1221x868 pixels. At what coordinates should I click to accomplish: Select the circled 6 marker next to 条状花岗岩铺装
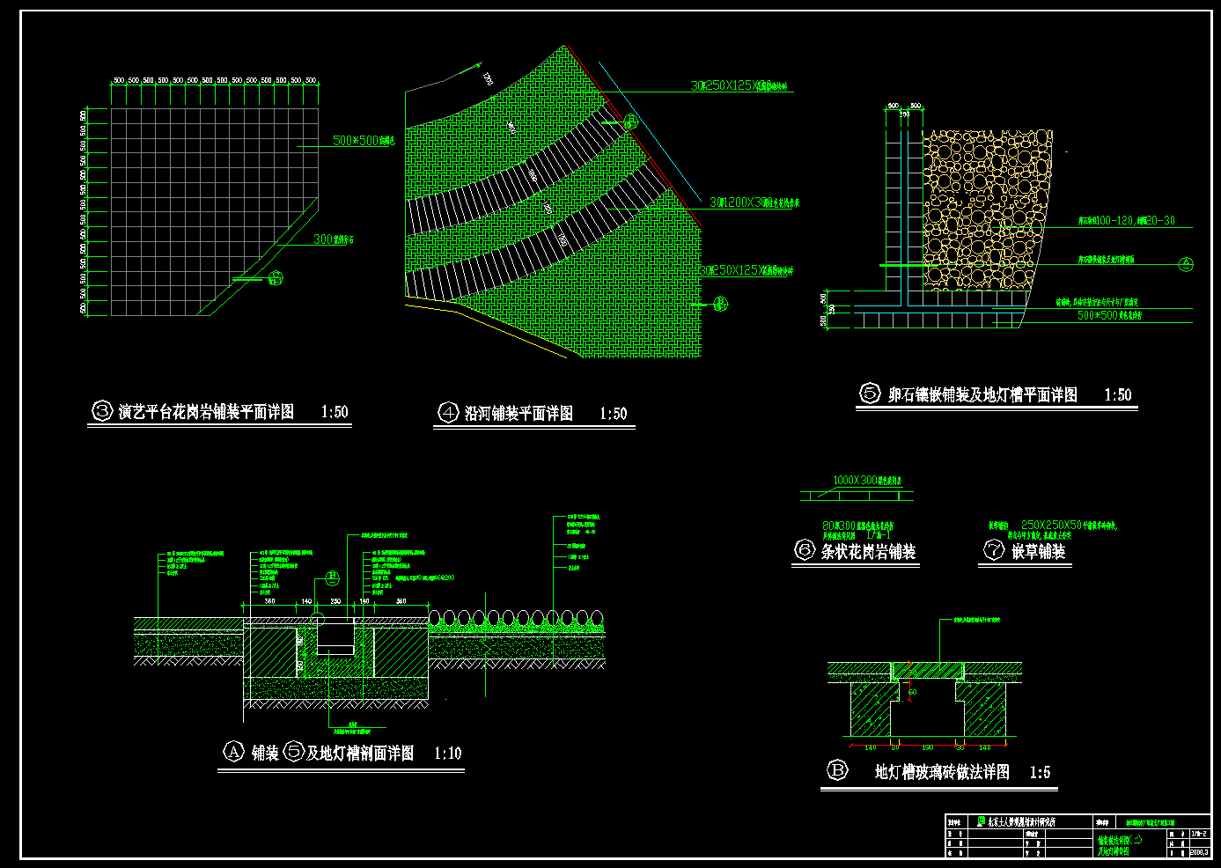(x=805, y=551)
